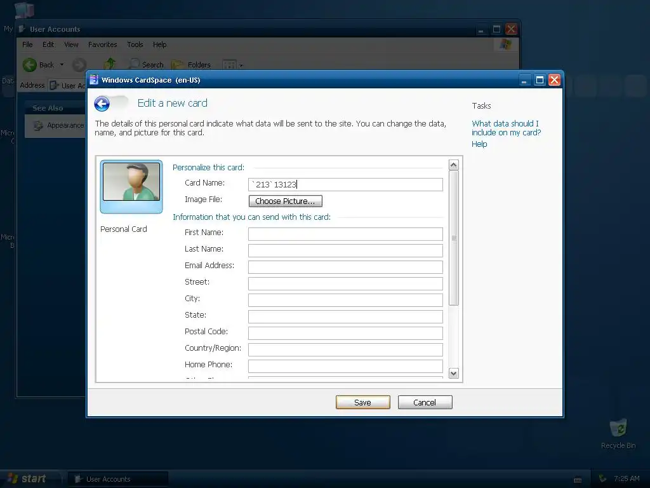Click the Country/Region text box
The width and height of the screenshot is (650, 488).
345,350
